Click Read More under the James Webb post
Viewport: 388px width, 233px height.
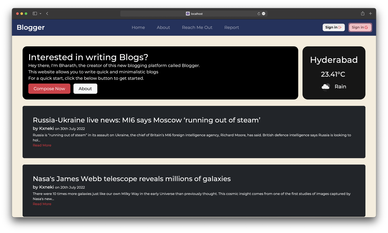[x=42, y=204]
